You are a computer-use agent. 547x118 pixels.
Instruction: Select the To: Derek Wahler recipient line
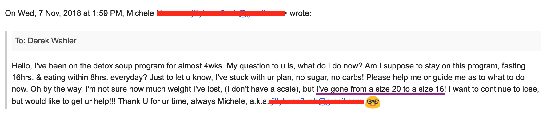coord(276,41)
